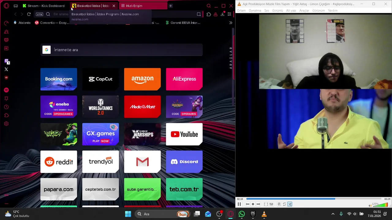Open Atalanta bookmark
Screen dimensions: 392x220
[x=22, y=23]
